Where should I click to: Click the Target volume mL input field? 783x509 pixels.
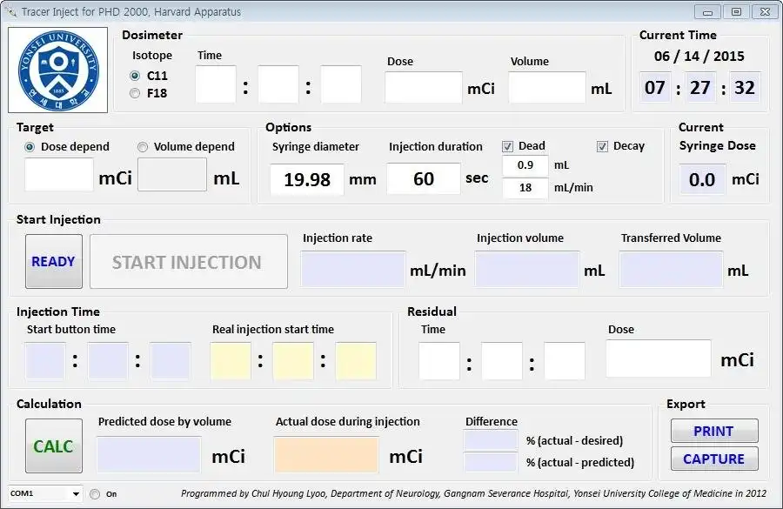172,174
